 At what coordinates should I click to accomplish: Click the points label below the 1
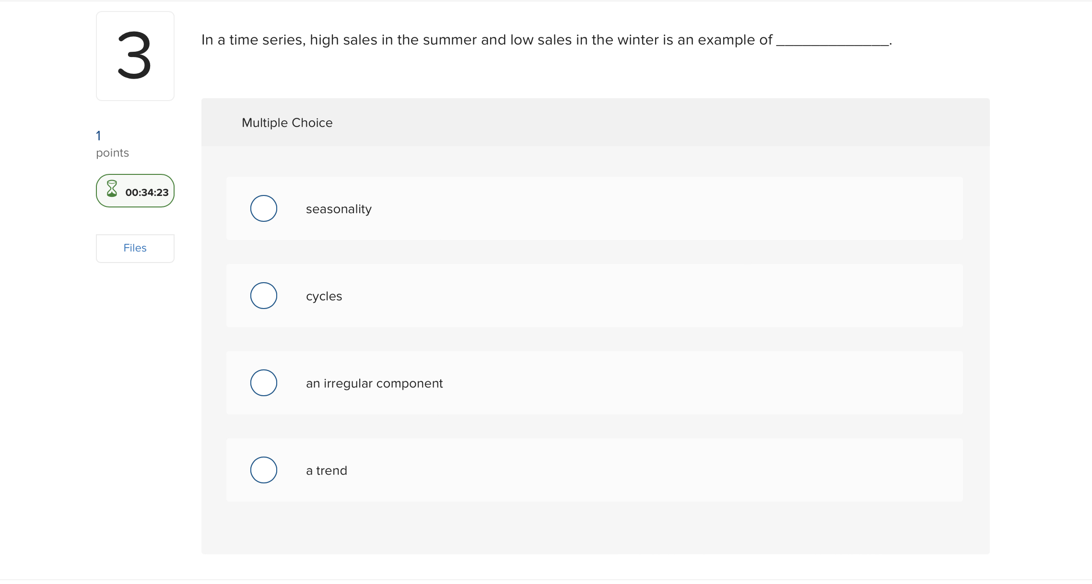[x=112, y=153]
